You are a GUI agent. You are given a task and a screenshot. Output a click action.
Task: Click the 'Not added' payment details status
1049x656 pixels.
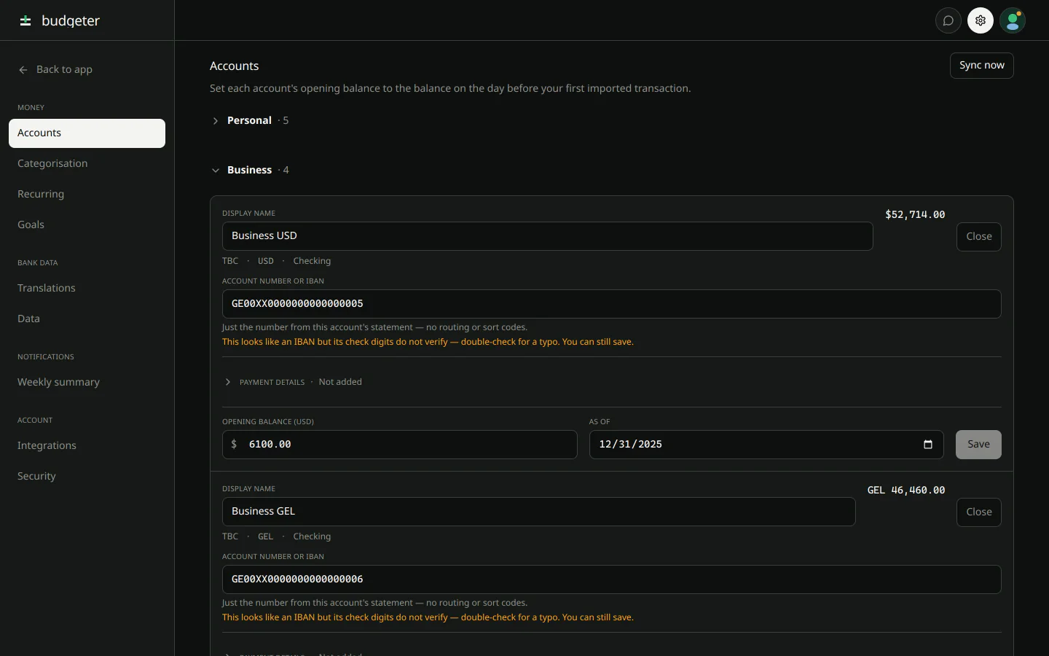pos(340,382)
